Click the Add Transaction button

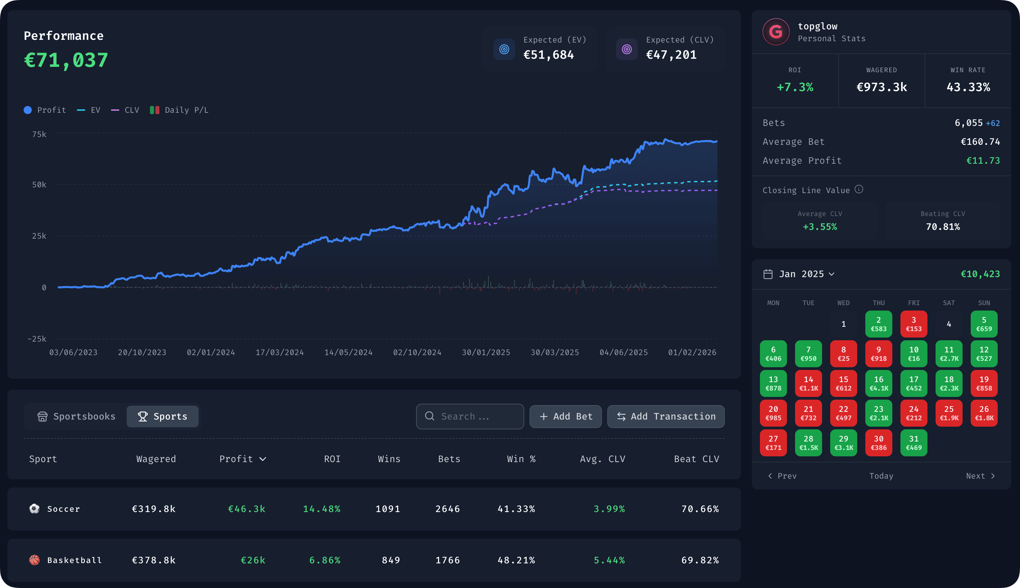click(665, 417)
